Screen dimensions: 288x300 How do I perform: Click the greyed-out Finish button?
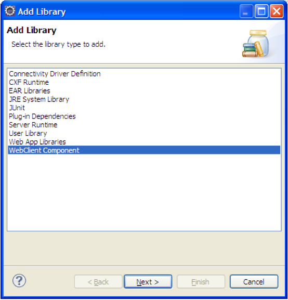point(201,282)
